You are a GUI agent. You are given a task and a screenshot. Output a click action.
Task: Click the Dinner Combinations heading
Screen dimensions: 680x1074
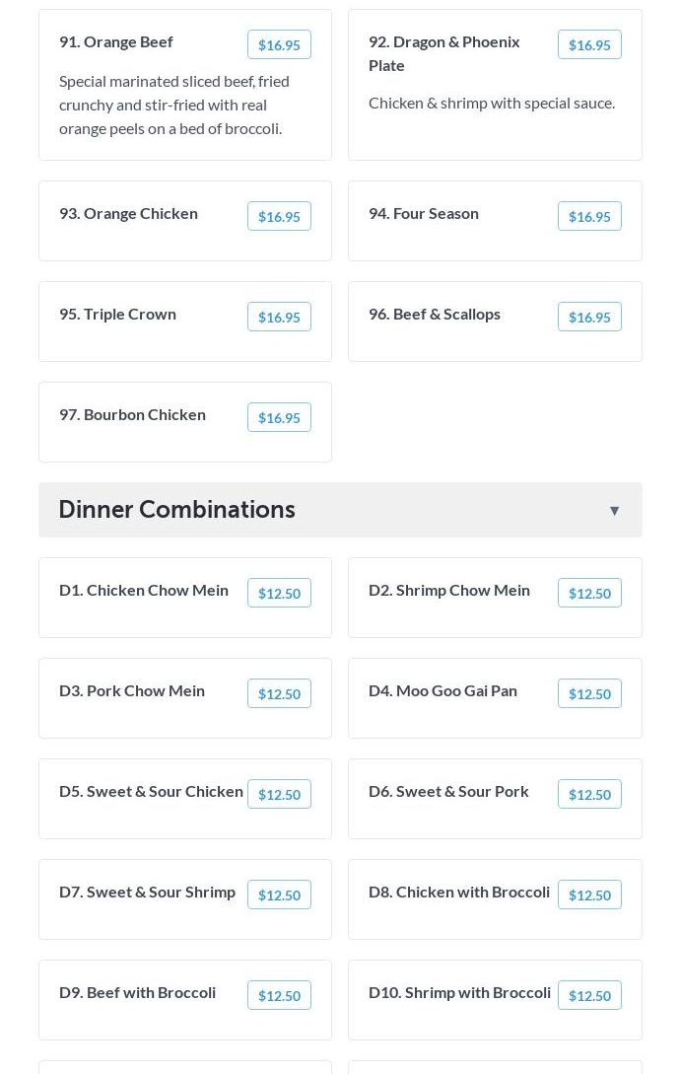177,509
